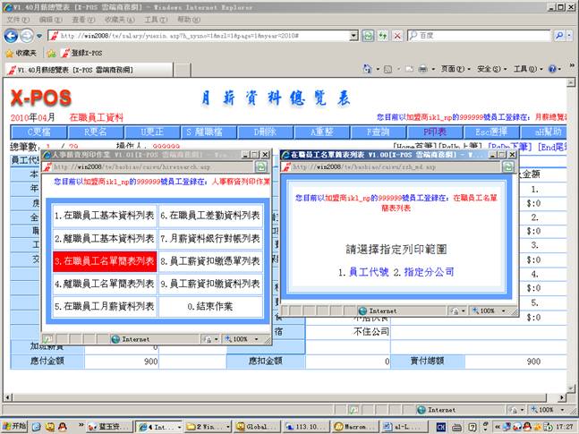
Task: Choose 2.指定分公司 print range link
Action: (424, 271)
